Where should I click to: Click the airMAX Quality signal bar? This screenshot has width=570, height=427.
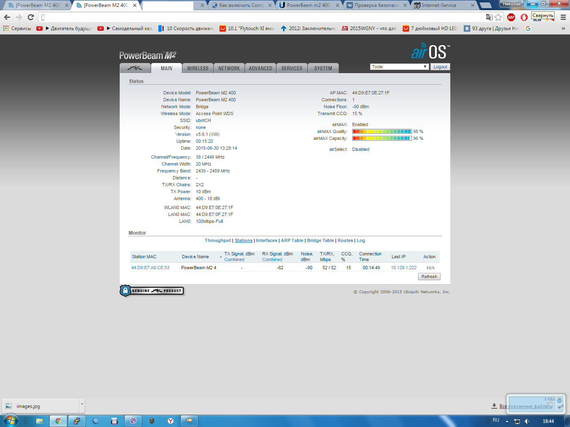[x=381, y=131]
